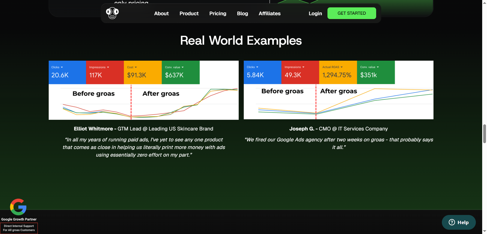Open Joseph G.'s IT services chart image
487x234 pixels.
tap(338, 90)
